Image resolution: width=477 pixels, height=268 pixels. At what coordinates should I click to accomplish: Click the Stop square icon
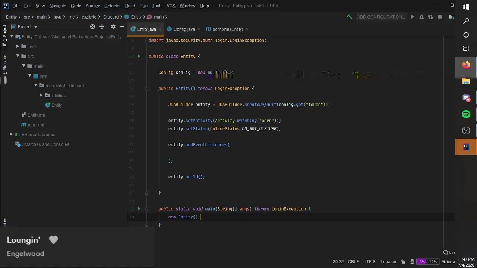tap(440, 17)
